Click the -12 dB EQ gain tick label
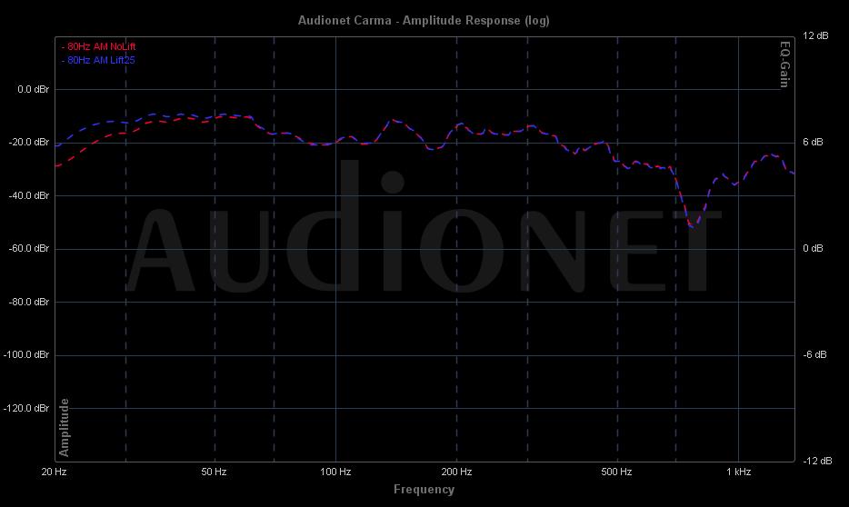 click(x=815, y=461)
